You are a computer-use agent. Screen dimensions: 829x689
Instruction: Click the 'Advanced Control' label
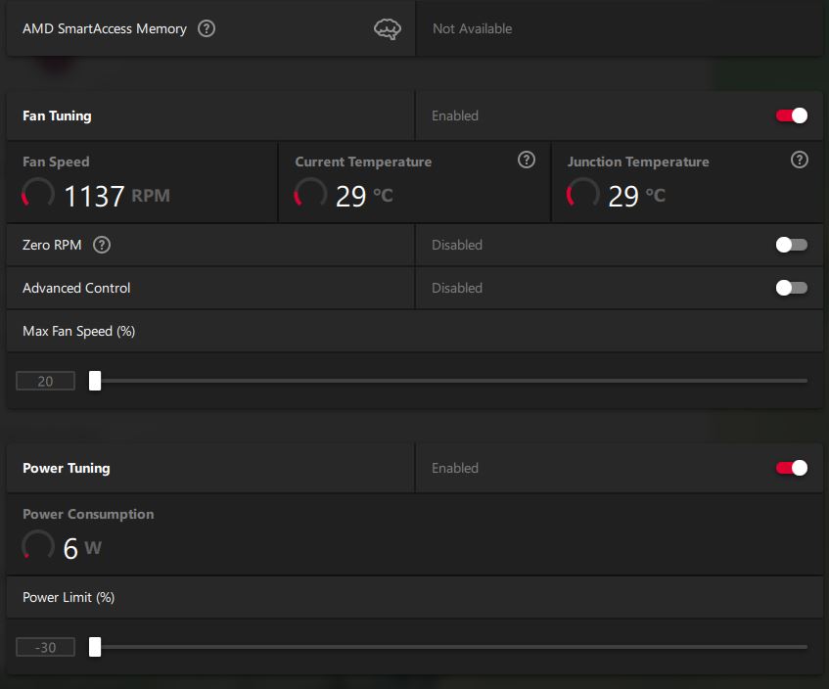tap(76, 288)
